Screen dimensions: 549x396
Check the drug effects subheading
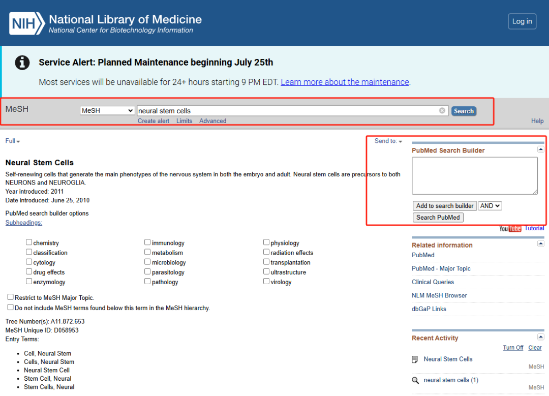tap(29, 271)
